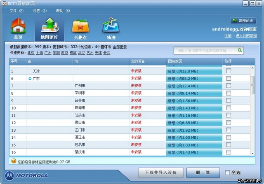The width and height of the screenshot is (264, 184).
Task: Click the scrollbar down arrow
Action: click(252, 153)
